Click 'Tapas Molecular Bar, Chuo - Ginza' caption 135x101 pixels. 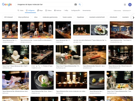[42, 91]
